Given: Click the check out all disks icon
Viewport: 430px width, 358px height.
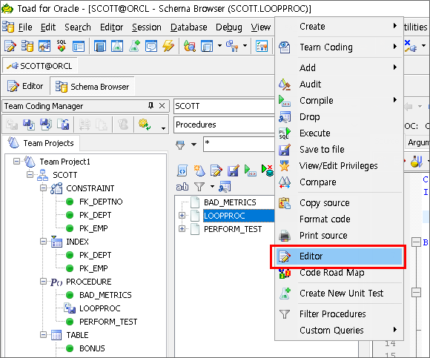Looking at the screenshot, I should coord(46,125).
